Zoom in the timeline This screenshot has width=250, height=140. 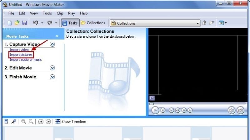pos(24,122)
